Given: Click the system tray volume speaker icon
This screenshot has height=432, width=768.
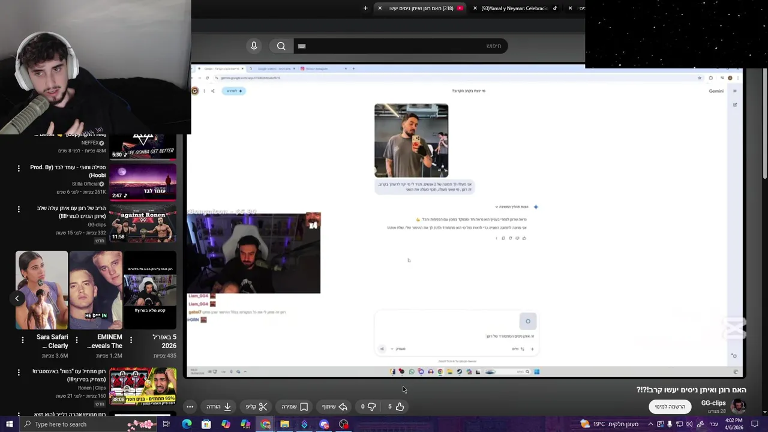Looking at the screenshot, I should (x=689, y=424).
